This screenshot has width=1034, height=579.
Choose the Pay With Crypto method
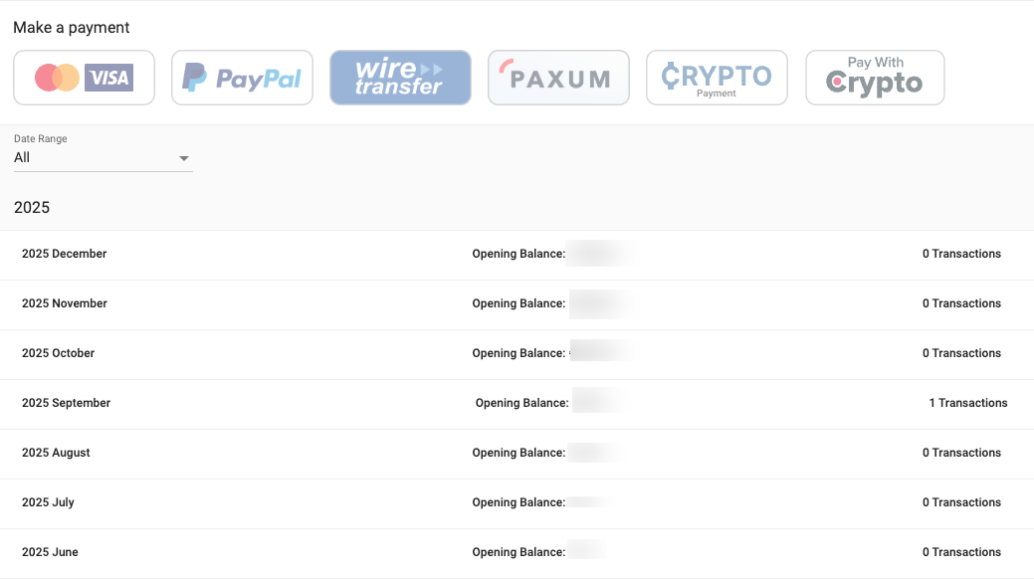[x=875, y=77]
